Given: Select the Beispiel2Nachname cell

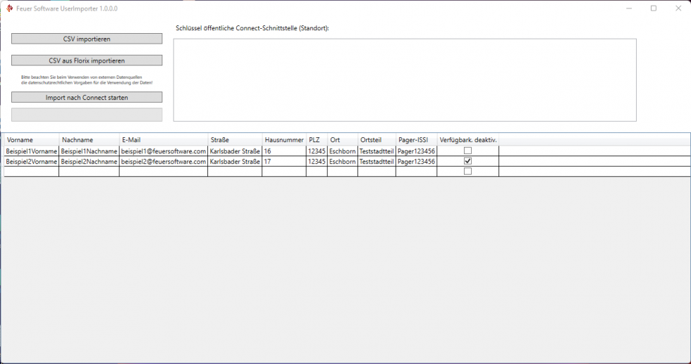Looking at the screenshot, I should pyautogui.click(x=89, y=161).
